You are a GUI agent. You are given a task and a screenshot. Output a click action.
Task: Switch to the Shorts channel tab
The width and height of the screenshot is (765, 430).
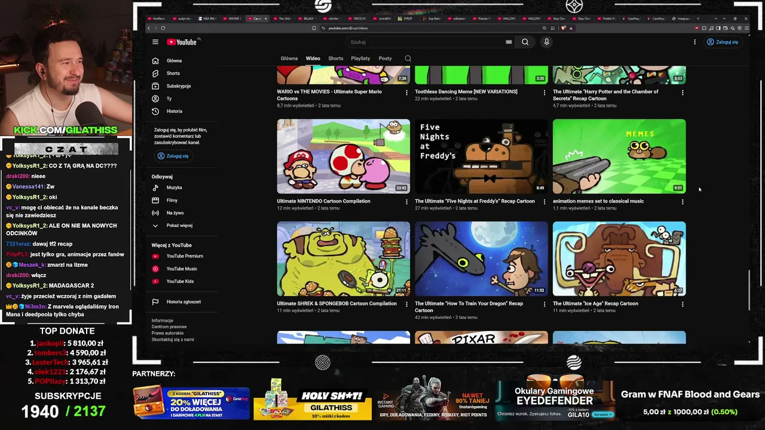tap(336, 59)
